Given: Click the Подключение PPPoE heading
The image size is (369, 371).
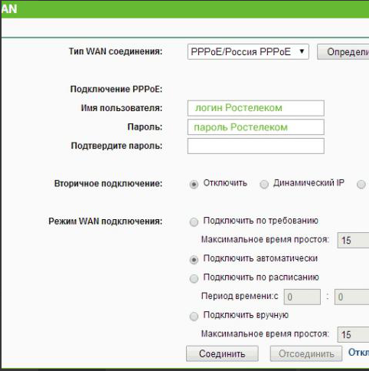Looking at the screenshot, I should [116, 89].
